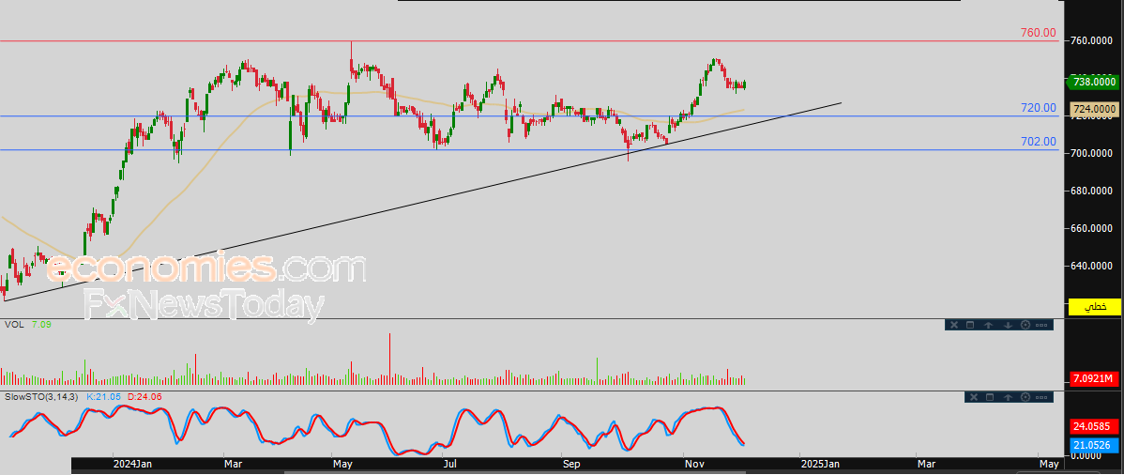Select the blue 720.00 support line label
Screen dimensions: 1124x475
pyautogui.click(x=1039, y=108)
